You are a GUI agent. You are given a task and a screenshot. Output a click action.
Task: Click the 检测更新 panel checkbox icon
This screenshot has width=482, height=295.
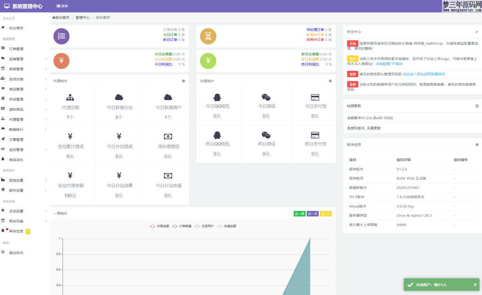(x=477, y=106)
